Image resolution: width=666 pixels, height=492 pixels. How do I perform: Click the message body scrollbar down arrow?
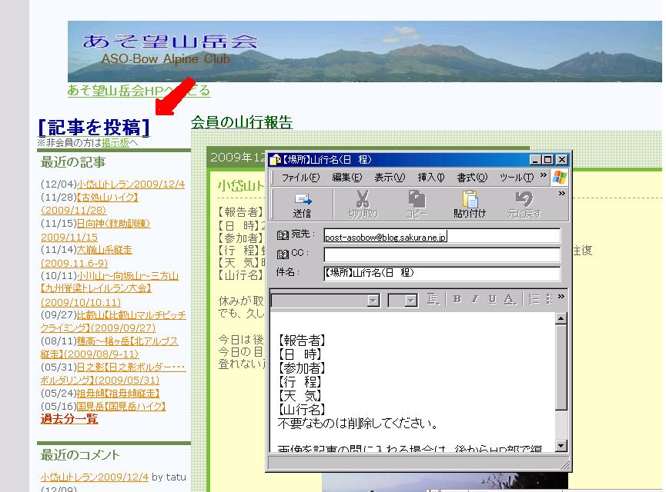tap(561, 445)
